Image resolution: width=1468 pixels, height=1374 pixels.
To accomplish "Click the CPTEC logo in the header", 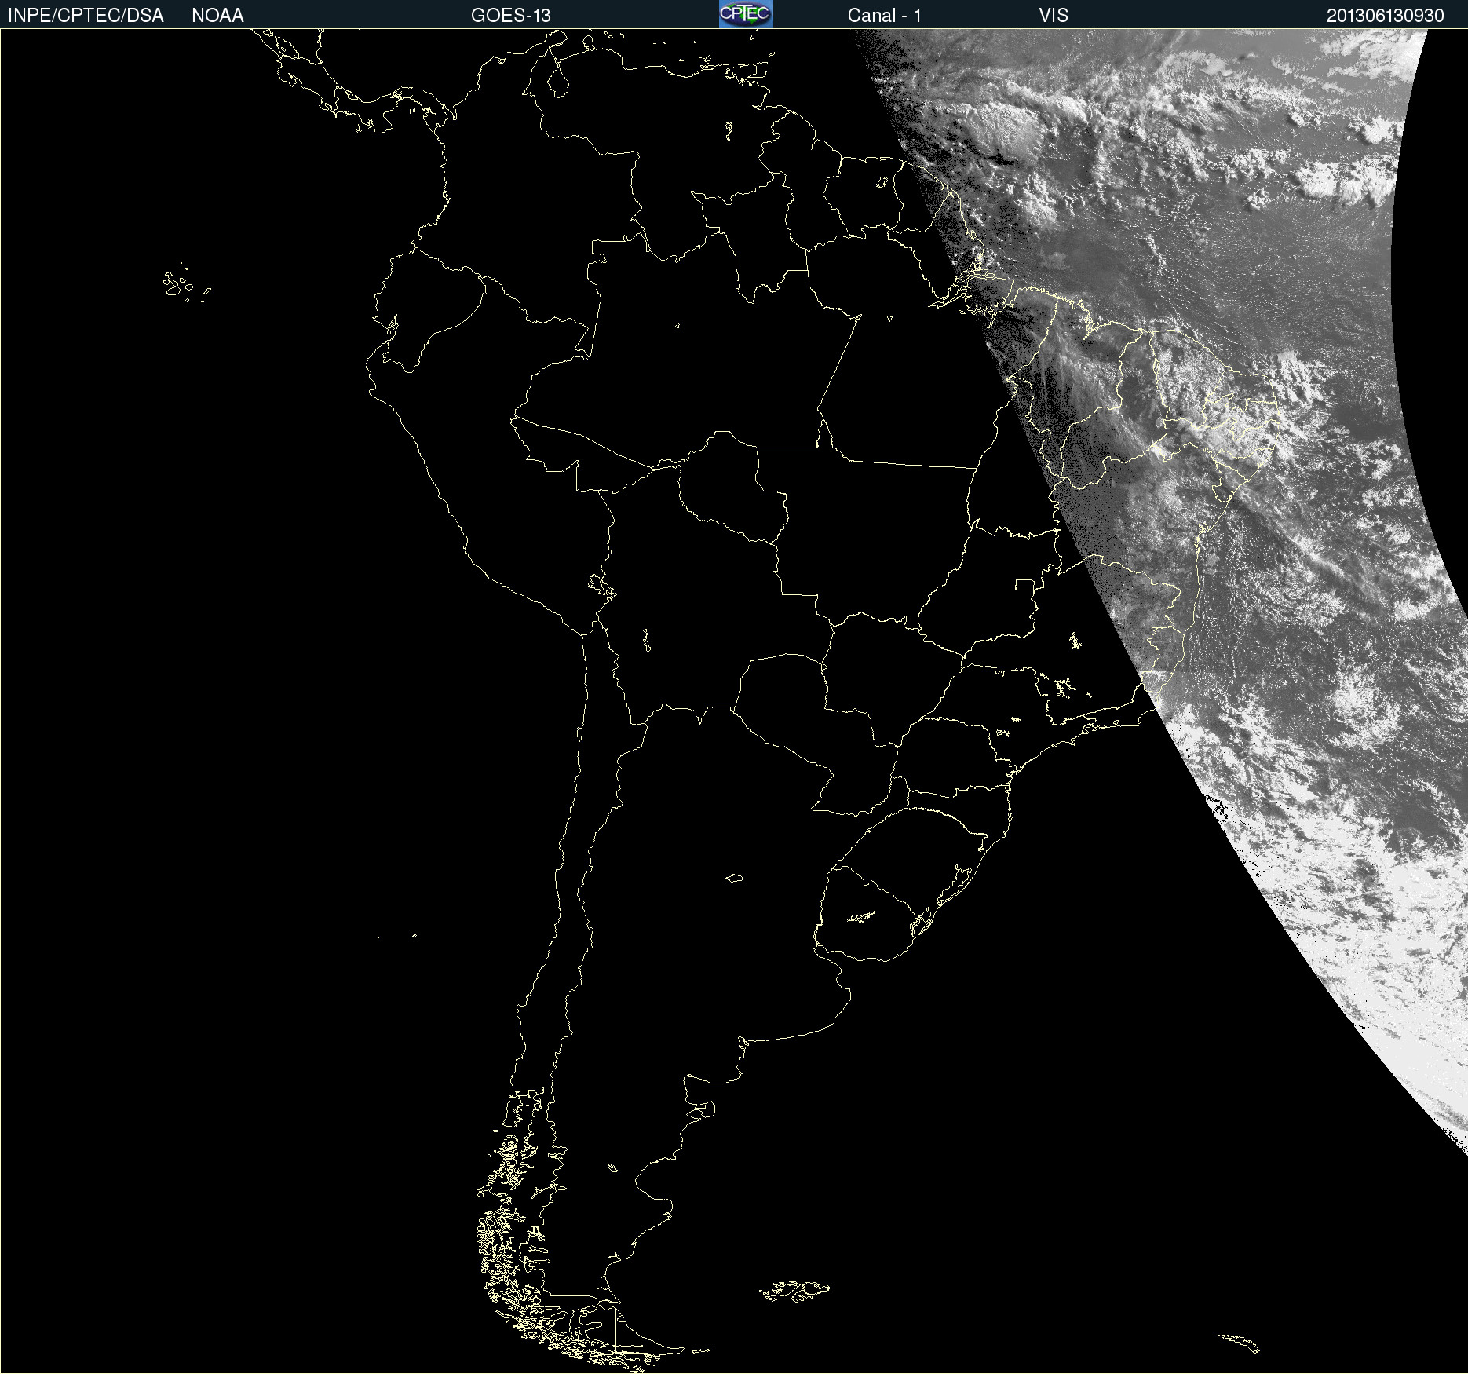I will pyautogui.click(x=746, y=14).
